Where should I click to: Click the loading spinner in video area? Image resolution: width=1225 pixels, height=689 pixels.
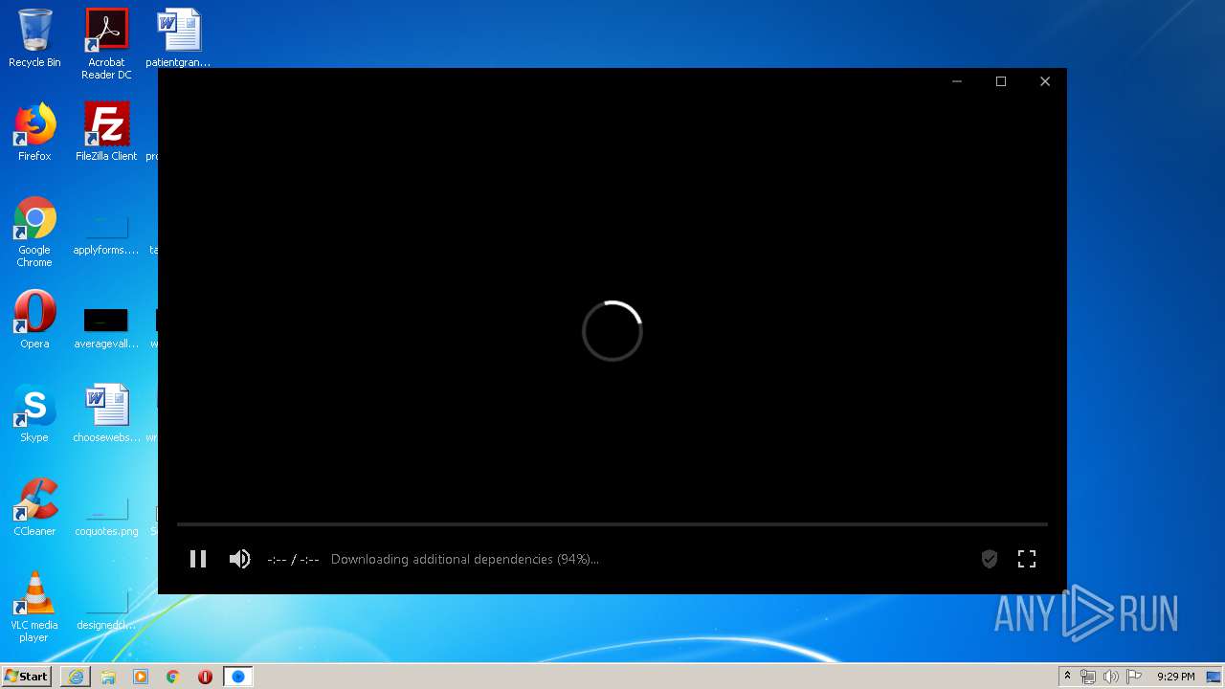[612, 331]
